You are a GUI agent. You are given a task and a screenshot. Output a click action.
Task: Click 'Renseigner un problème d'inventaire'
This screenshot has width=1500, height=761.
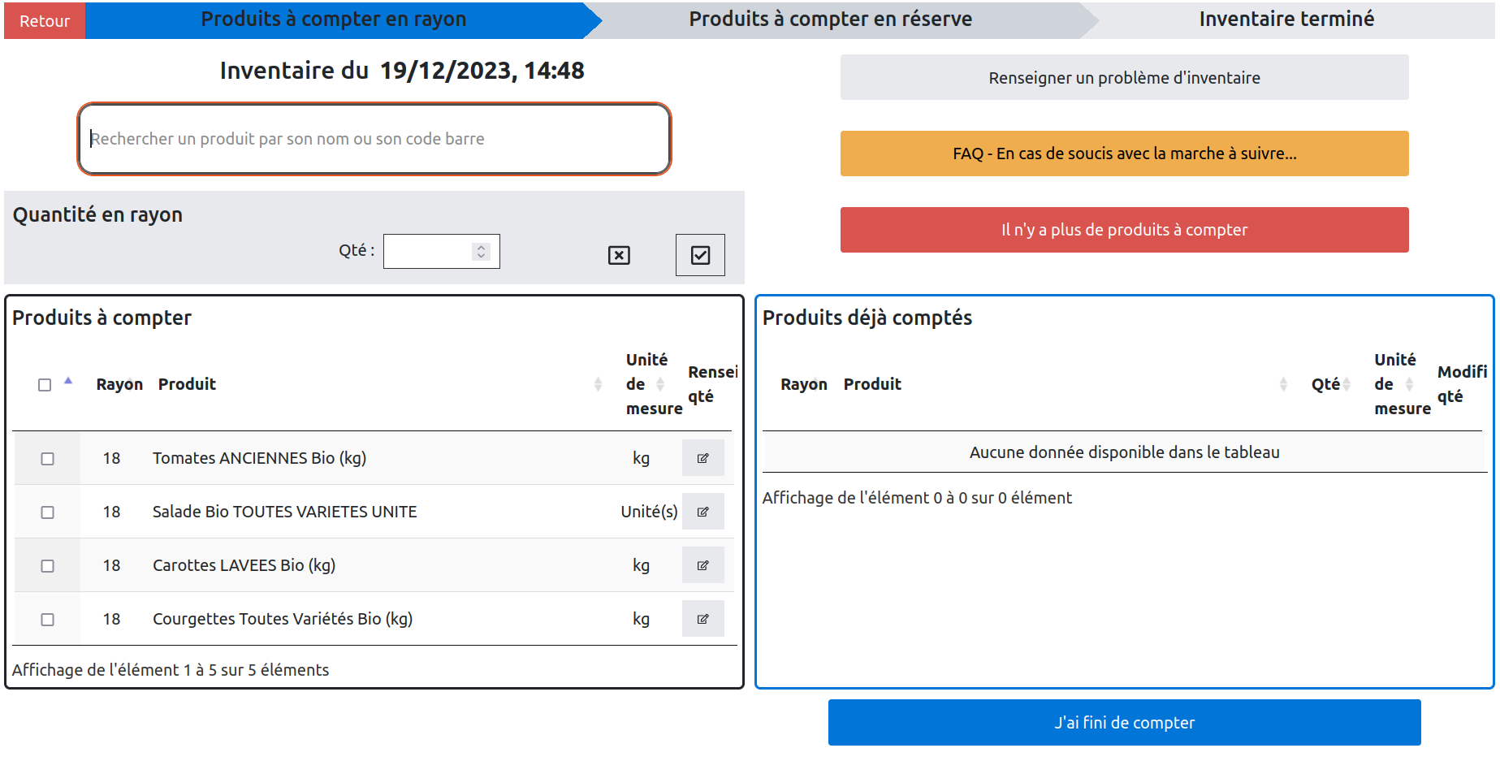click(1124, 77)
